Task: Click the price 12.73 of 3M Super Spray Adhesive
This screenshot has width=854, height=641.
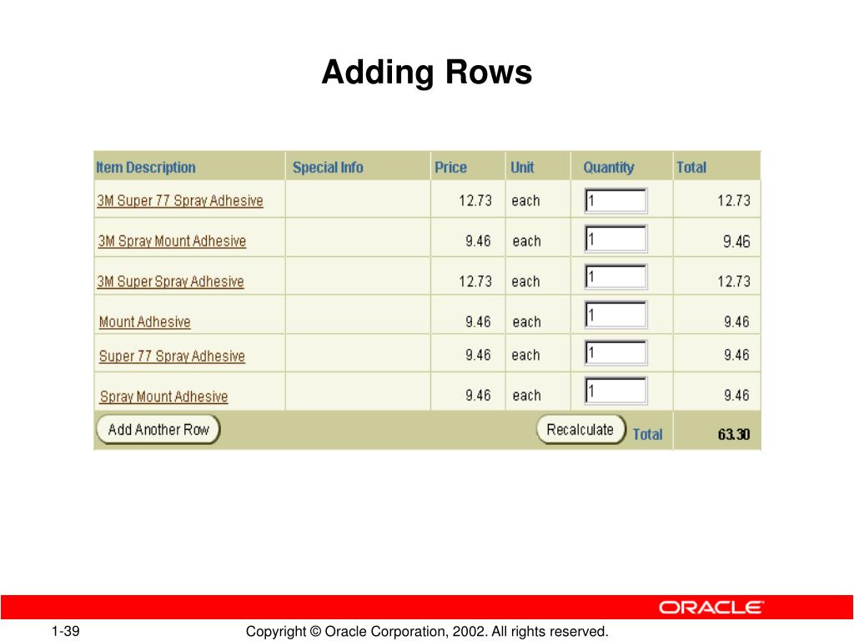Action: tap(475, 281)
